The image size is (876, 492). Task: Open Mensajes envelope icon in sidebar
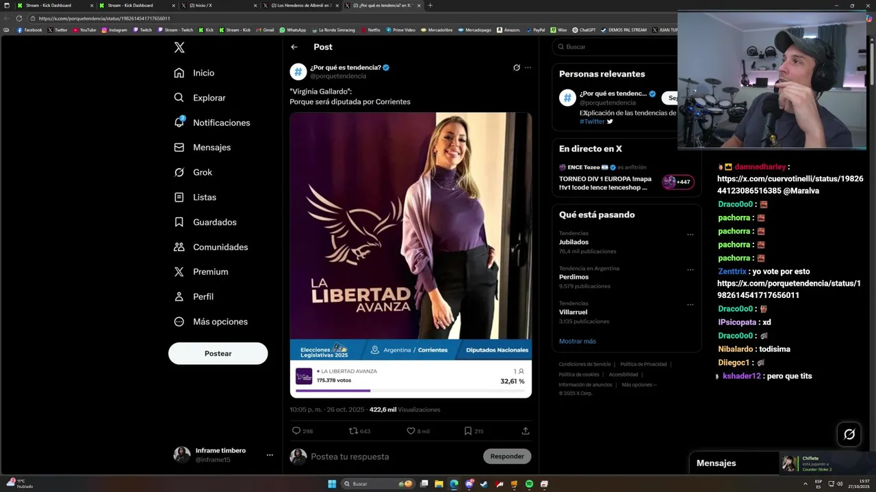pyautogui.click(x=179, y=148)
